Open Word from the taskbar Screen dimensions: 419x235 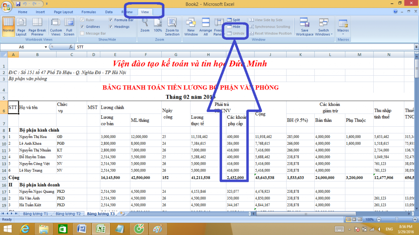[x=82, y=229]
